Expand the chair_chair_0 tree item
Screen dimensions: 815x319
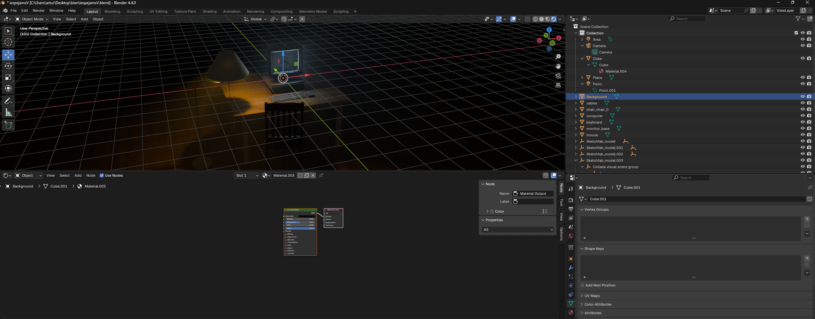point(576,110)
